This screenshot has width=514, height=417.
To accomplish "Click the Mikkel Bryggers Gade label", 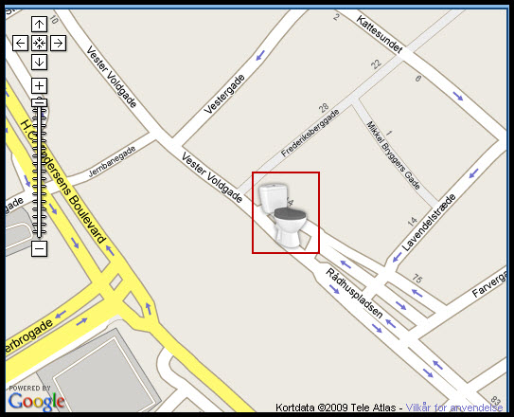I will click(393, 154).
